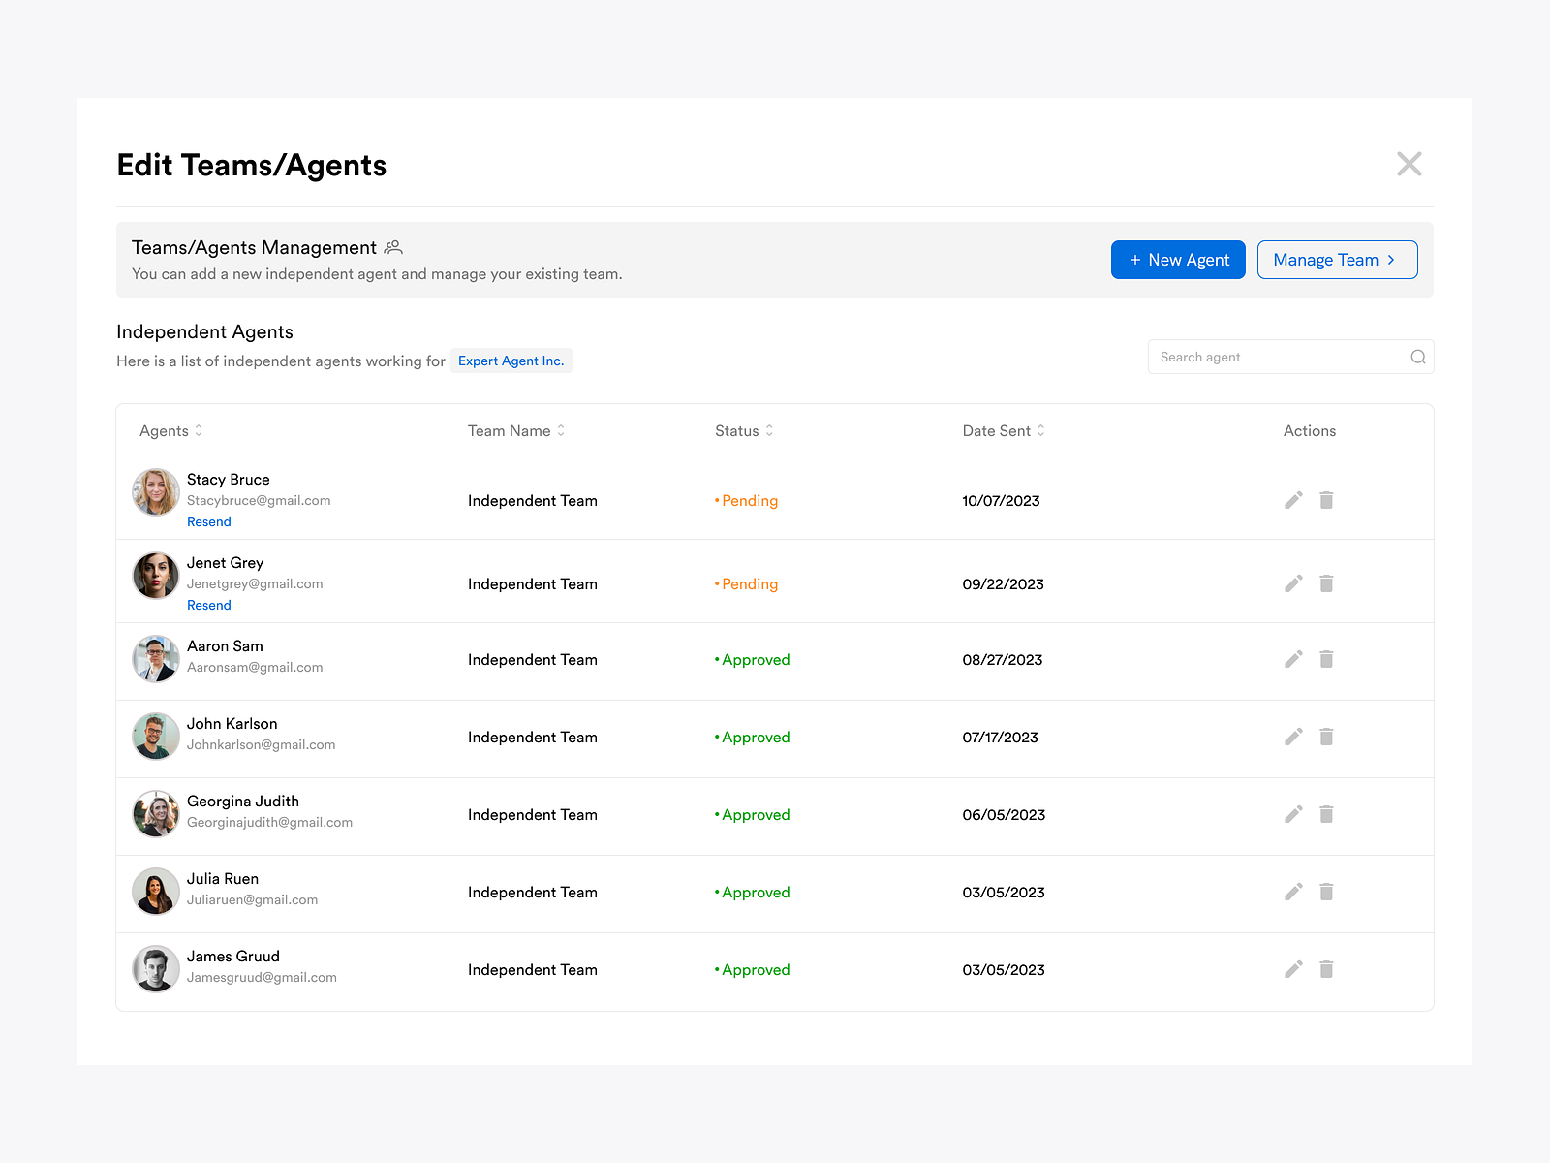Image resolution: width=1550 pixels, height=1163 pixels.
Task: Click Independent Team in James Gruud's row
Action: (x=533, y=970)
